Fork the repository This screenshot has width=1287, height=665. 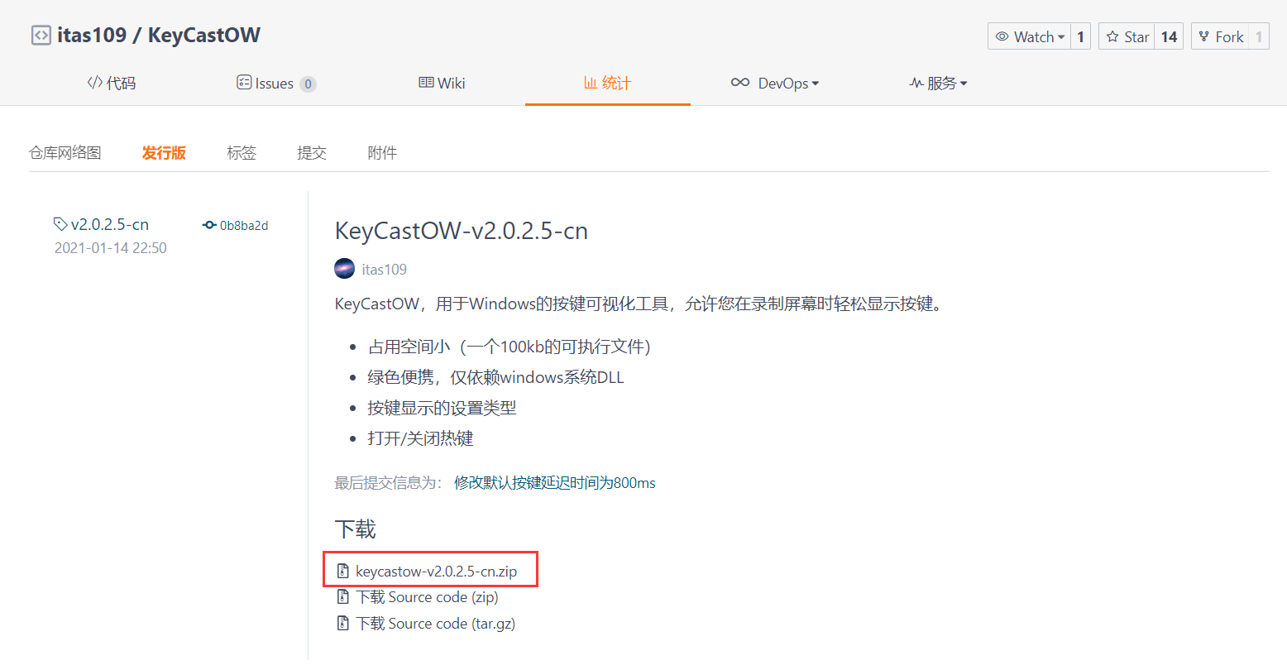(x=1220, y=36)
